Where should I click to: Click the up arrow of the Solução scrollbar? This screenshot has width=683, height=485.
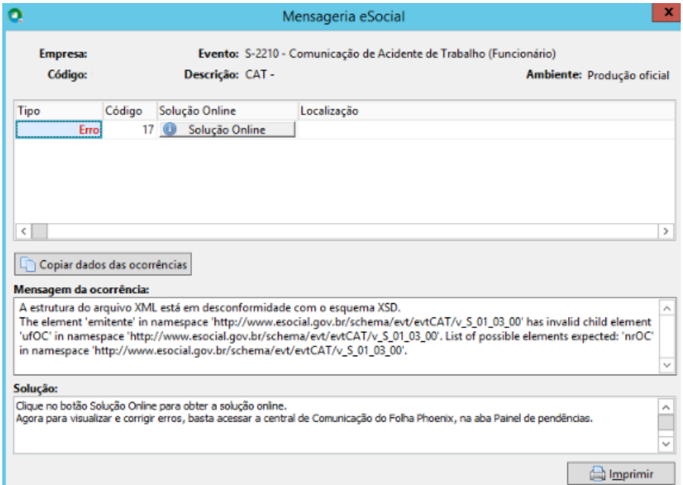(666, 407)
